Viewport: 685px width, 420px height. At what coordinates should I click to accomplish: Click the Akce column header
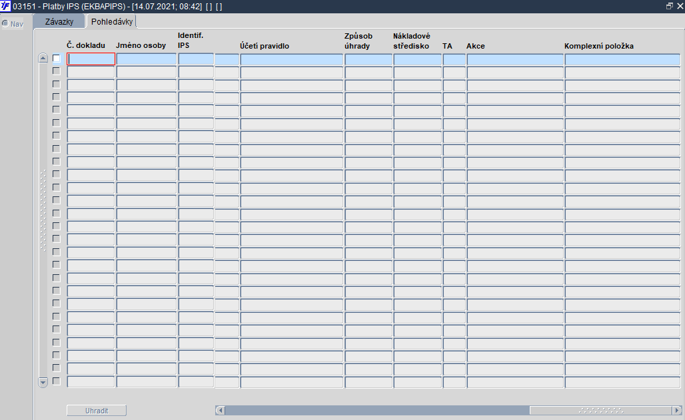pyautogui.click(x=475, y=46)
